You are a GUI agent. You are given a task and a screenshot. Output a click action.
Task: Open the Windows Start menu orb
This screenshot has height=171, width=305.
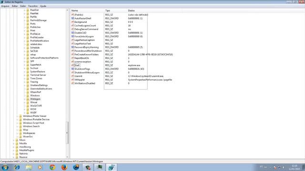tap(5, 167)
